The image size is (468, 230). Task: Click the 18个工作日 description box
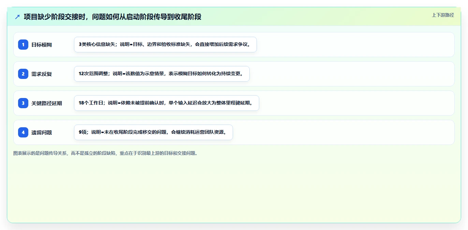166,103
